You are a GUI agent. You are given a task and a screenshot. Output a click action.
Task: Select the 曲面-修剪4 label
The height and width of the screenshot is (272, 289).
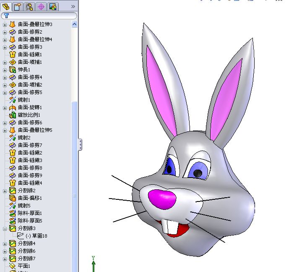pos(30,77)
